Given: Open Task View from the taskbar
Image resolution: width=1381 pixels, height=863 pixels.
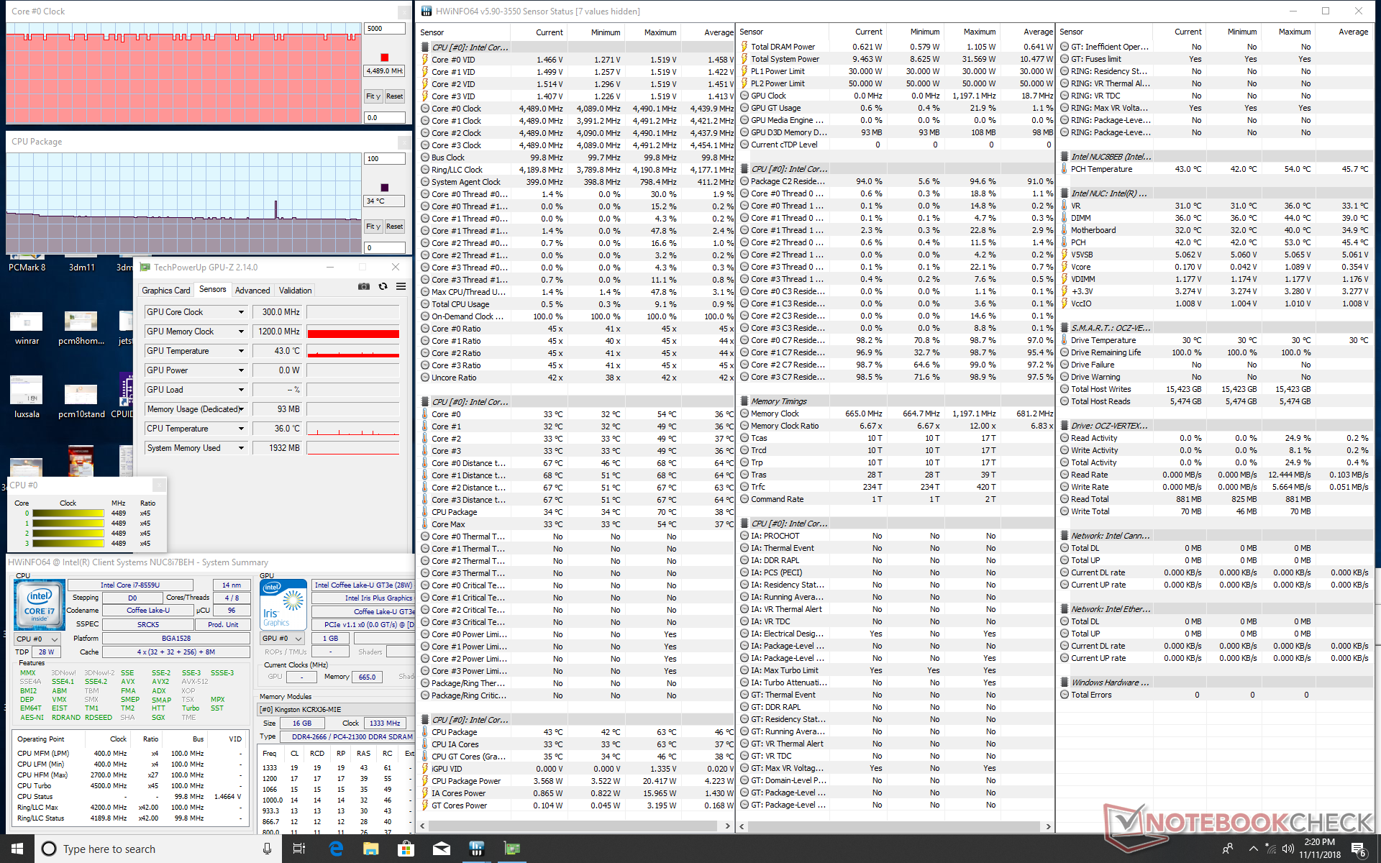Looking at the screenshot, I should click(x=299, y=849).
